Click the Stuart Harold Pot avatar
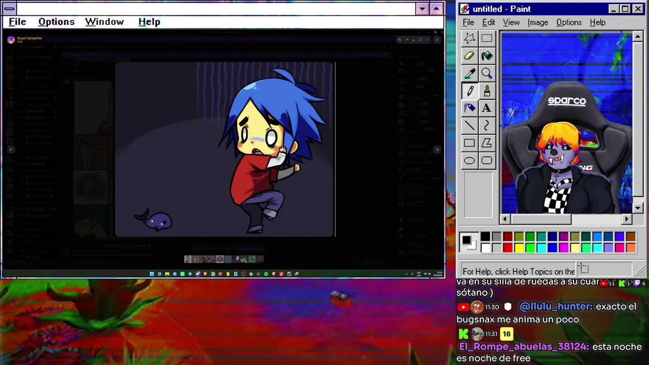The width and height of the screenshot is (649, 365). click(x=11, y=40)
